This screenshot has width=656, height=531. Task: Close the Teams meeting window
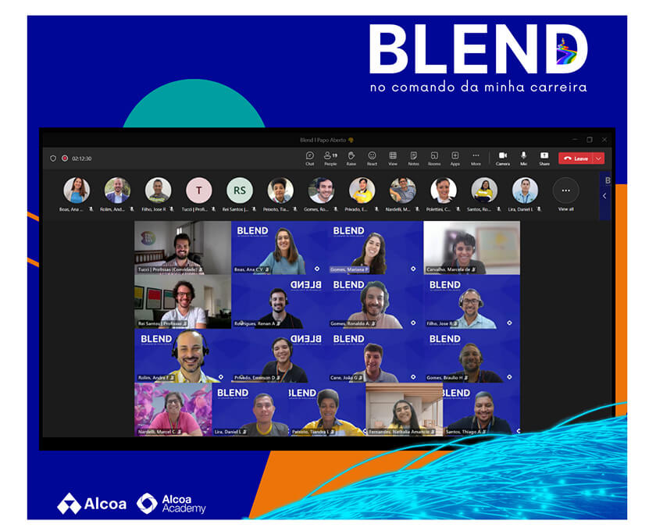[604, 140]
